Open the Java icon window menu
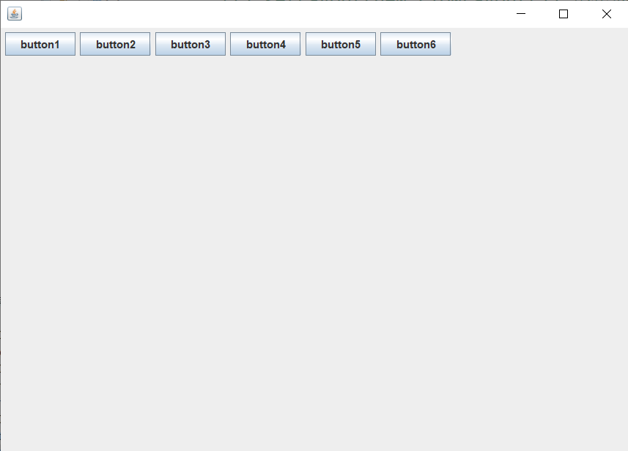The width and height of the screenshot is (628, 451). click(15, 14)
